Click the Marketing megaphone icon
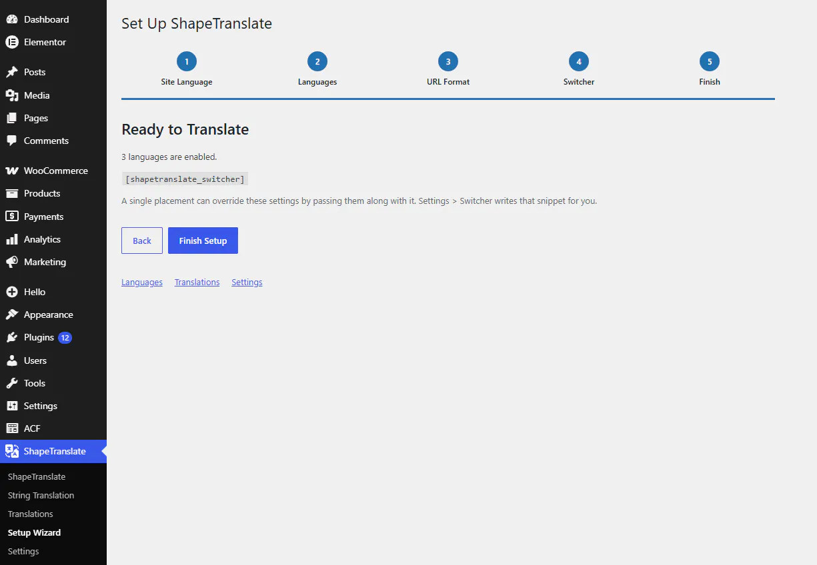 pos(12,262)
